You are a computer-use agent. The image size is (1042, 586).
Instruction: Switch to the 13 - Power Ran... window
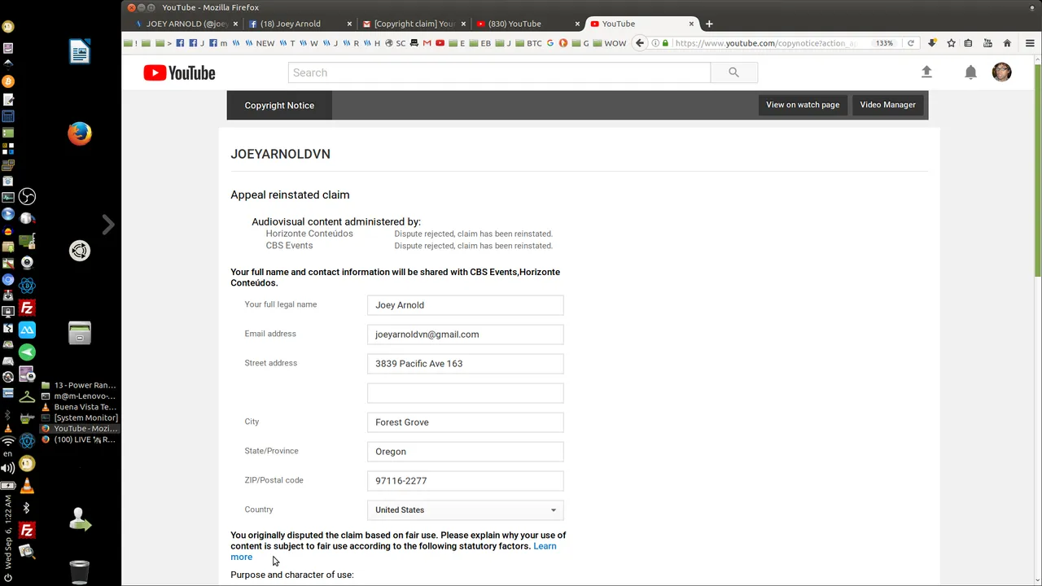click(x=79, y=386)
